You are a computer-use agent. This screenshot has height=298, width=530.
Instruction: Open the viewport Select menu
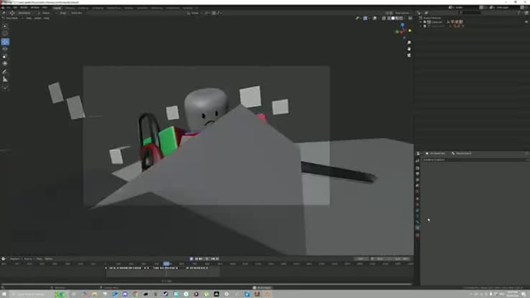pos(37,18)
